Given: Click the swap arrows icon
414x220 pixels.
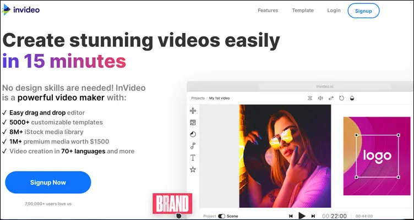Looking at the screenshot, I should pyautogui.click(x=331, y=98).
